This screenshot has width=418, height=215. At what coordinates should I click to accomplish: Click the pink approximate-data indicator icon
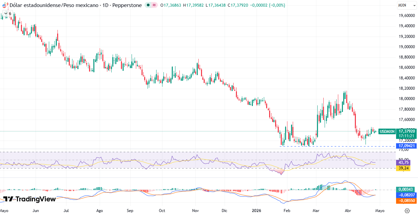tap(154, 5)
